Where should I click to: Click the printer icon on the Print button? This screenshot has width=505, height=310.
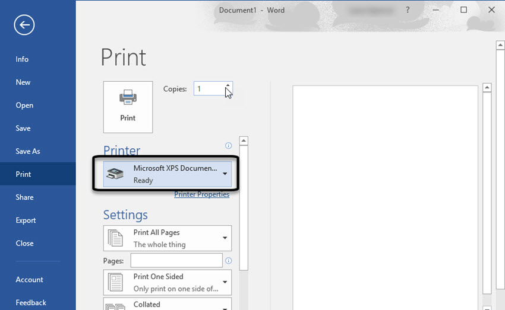[x=128, y=97]
